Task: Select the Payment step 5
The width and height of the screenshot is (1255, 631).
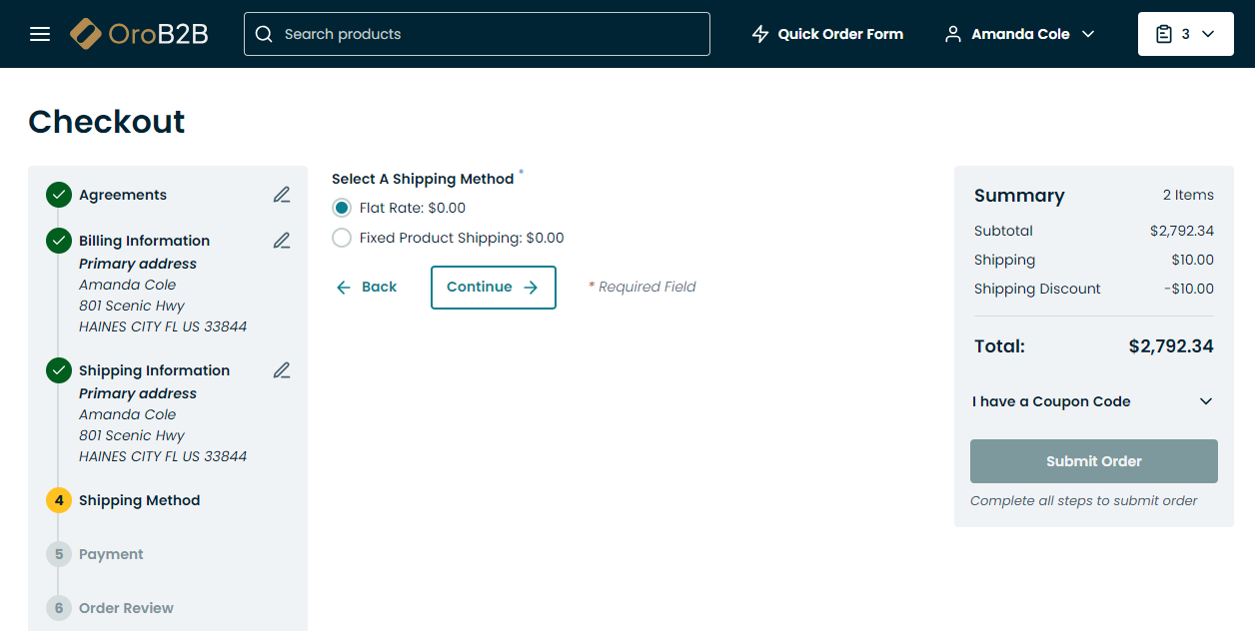Action: (111, 554)
